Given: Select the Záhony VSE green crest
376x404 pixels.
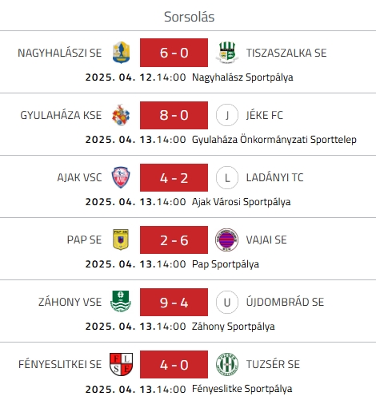Looking at the screenshot, I should coord(121,302).
